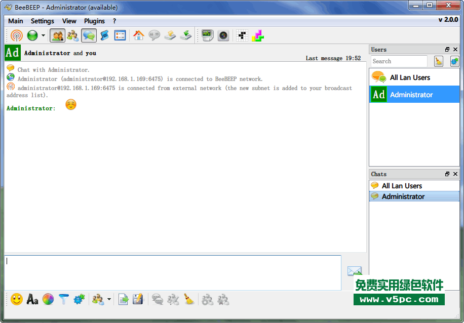The image size is (464, 323).
Task: Click the gears icon in the bottom toolbar
Action: click(79, 299)
